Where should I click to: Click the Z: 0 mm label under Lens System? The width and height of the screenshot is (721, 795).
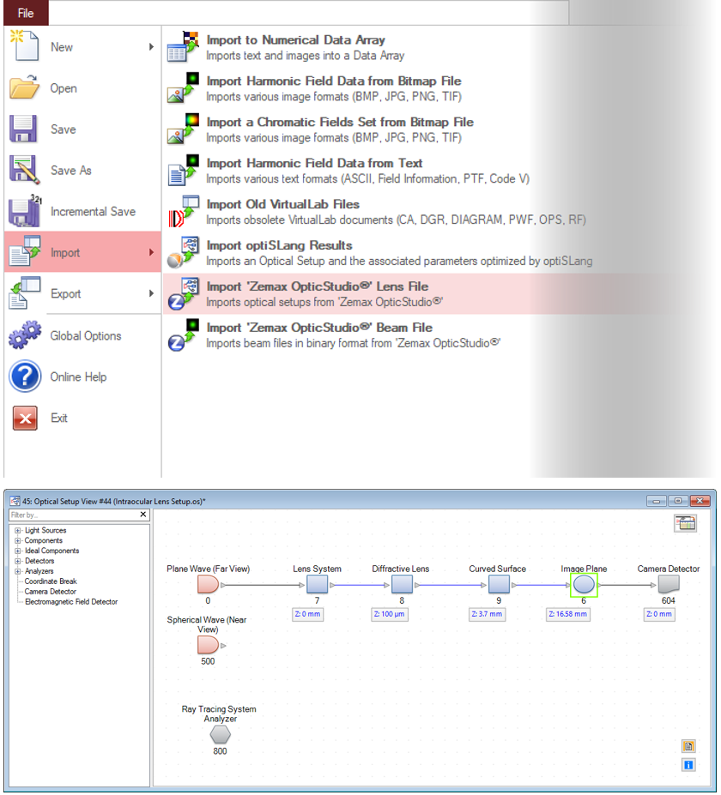[308, 614]
